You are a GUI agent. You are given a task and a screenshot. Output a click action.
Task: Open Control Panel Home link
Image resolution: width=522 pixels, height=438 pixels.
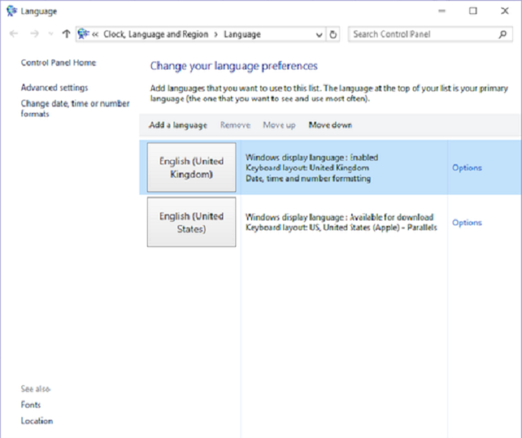(x=58, y=63)
